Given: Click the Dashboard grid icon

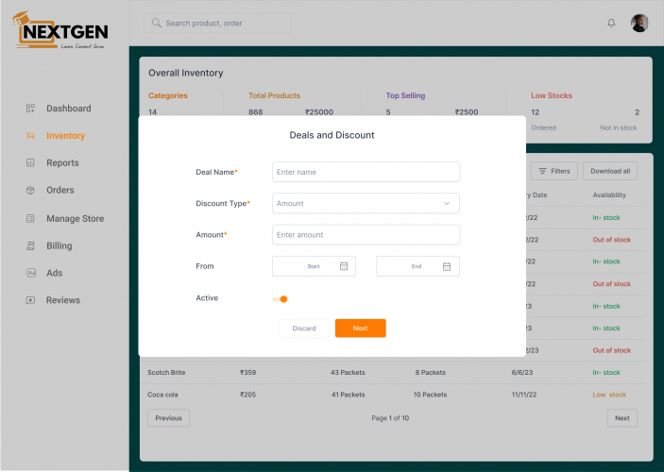Looking at the screenshot, I should pos(30,109).
